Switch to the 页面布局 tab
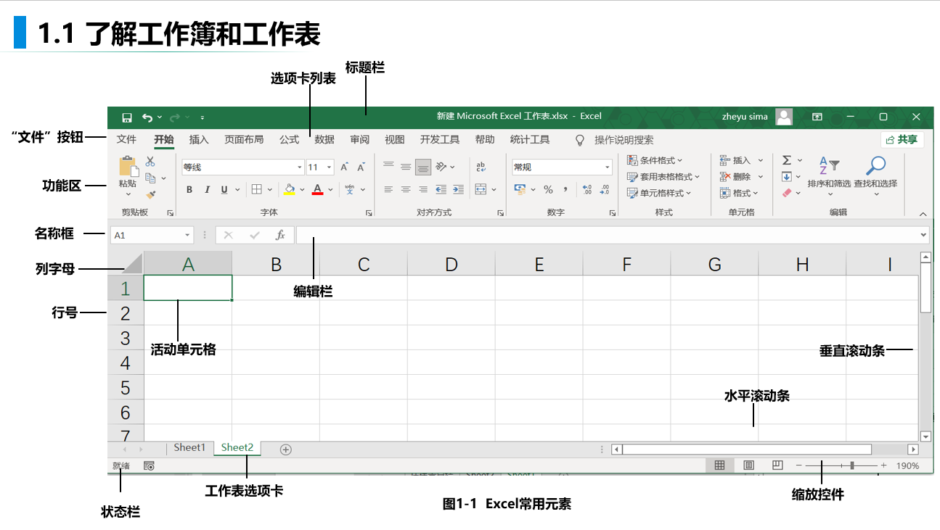The width and height of the screenshot is (940, 530). click(244, 140)
